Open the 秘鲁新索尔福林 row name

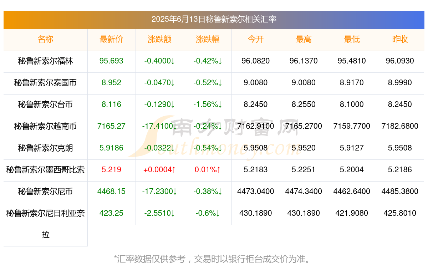pos(45,61)
